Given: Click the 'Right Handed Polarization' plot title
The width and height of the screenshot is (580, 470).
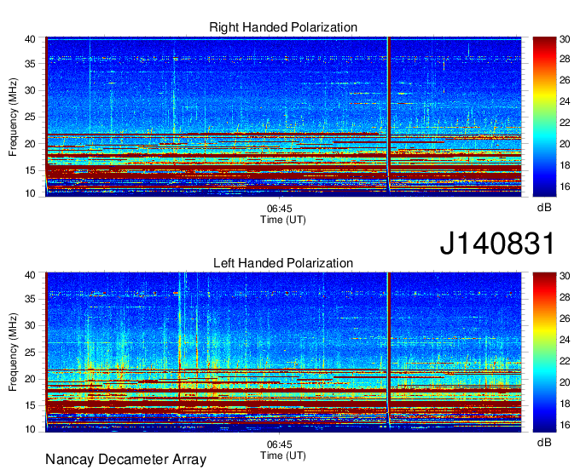Looking at the screenshot, I should (x=283, y=27).
